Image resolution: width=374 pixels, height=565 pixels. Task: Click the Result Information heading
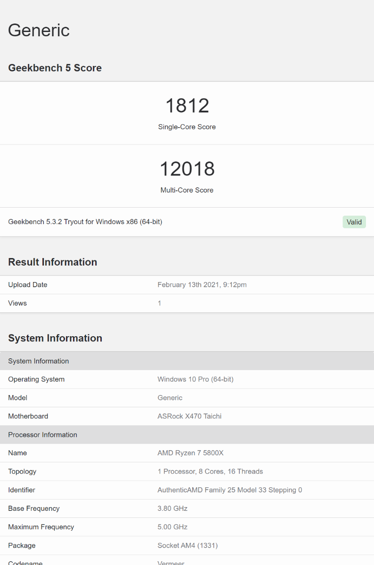[53, 262]
